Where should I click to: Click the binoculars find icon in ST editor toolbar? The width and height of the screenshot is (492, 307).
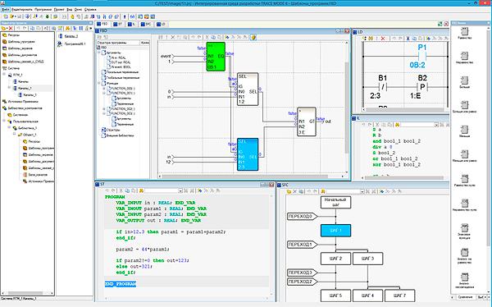tap(141, 190)
